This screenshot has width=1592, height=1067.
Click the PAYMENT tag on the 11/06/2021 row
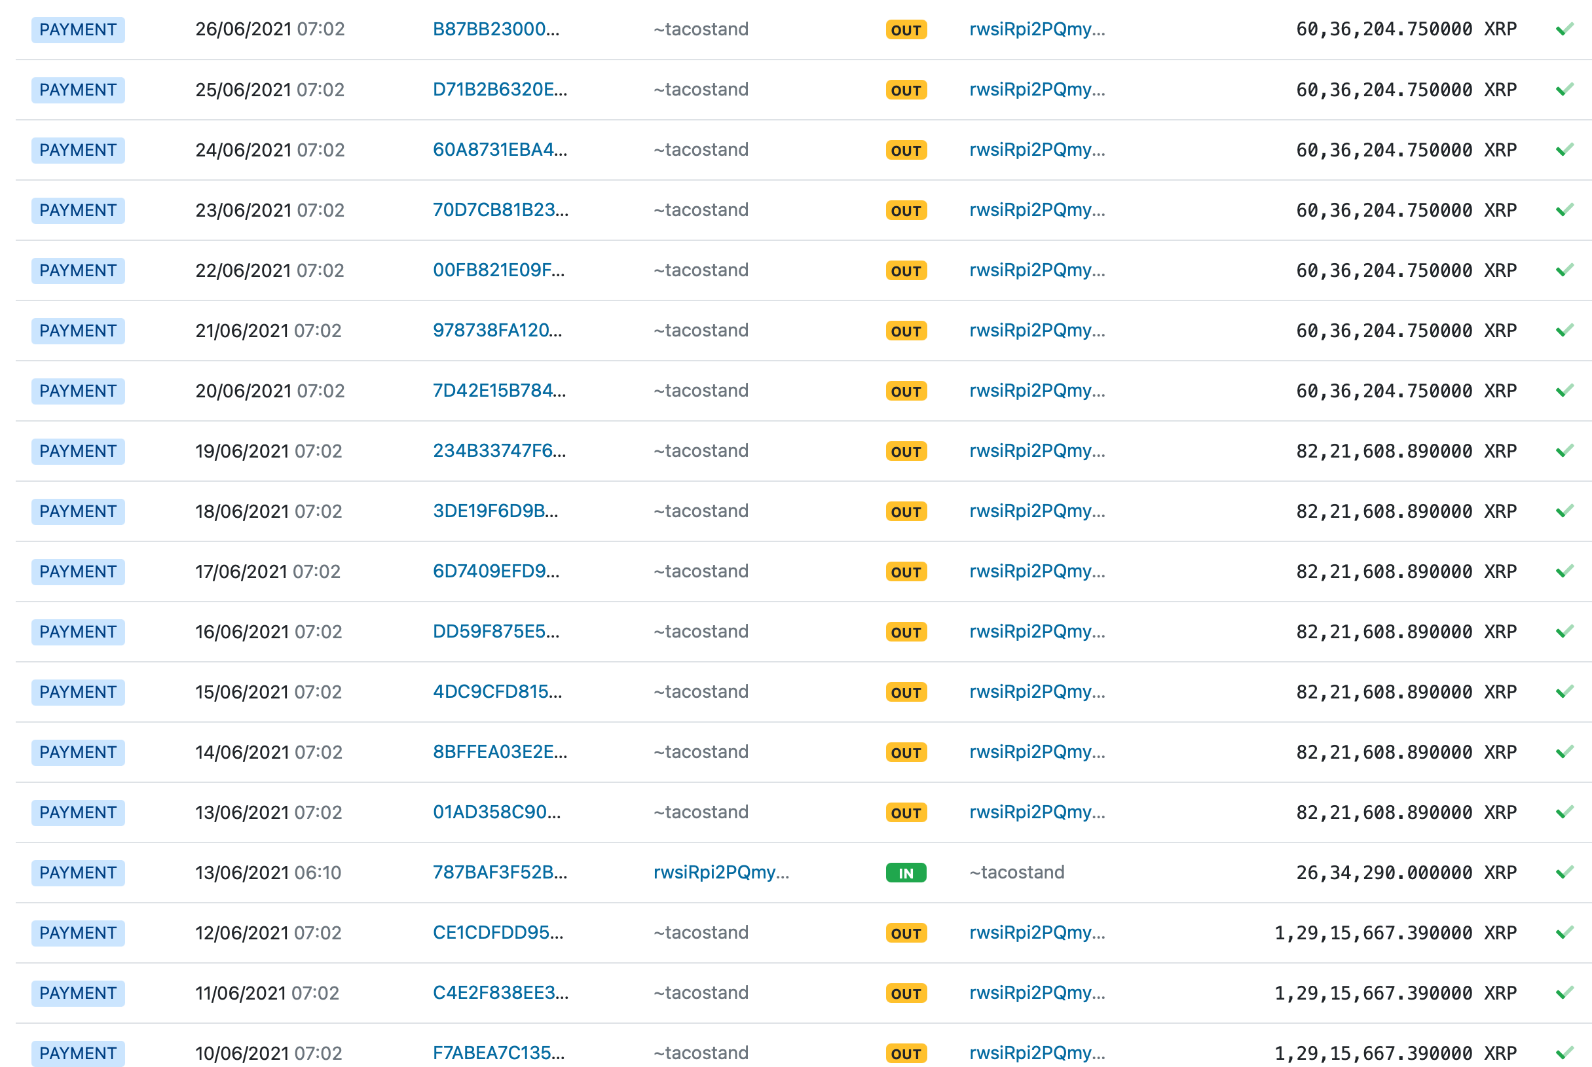[x=79, y=994]
